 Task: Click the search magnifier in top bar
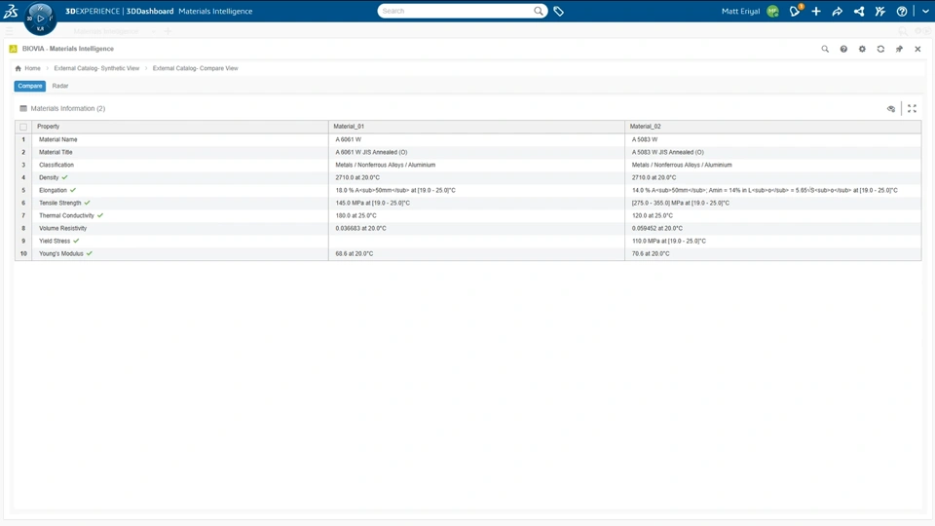539,11
